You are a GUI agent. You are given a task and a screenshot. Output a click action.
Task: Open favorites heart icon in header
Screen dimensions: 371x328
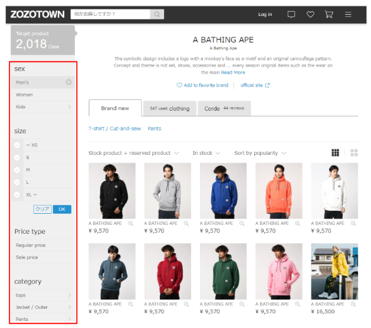(x=310, y=14)
